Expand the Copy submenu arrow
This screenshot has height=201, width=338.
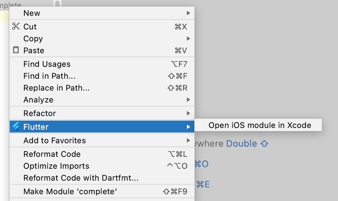[x=188, y=39]
